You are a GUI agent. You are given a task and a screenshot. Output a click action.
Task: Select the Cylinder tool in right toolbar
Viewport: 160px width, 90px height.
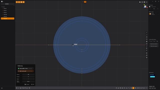tap(147, 41)
